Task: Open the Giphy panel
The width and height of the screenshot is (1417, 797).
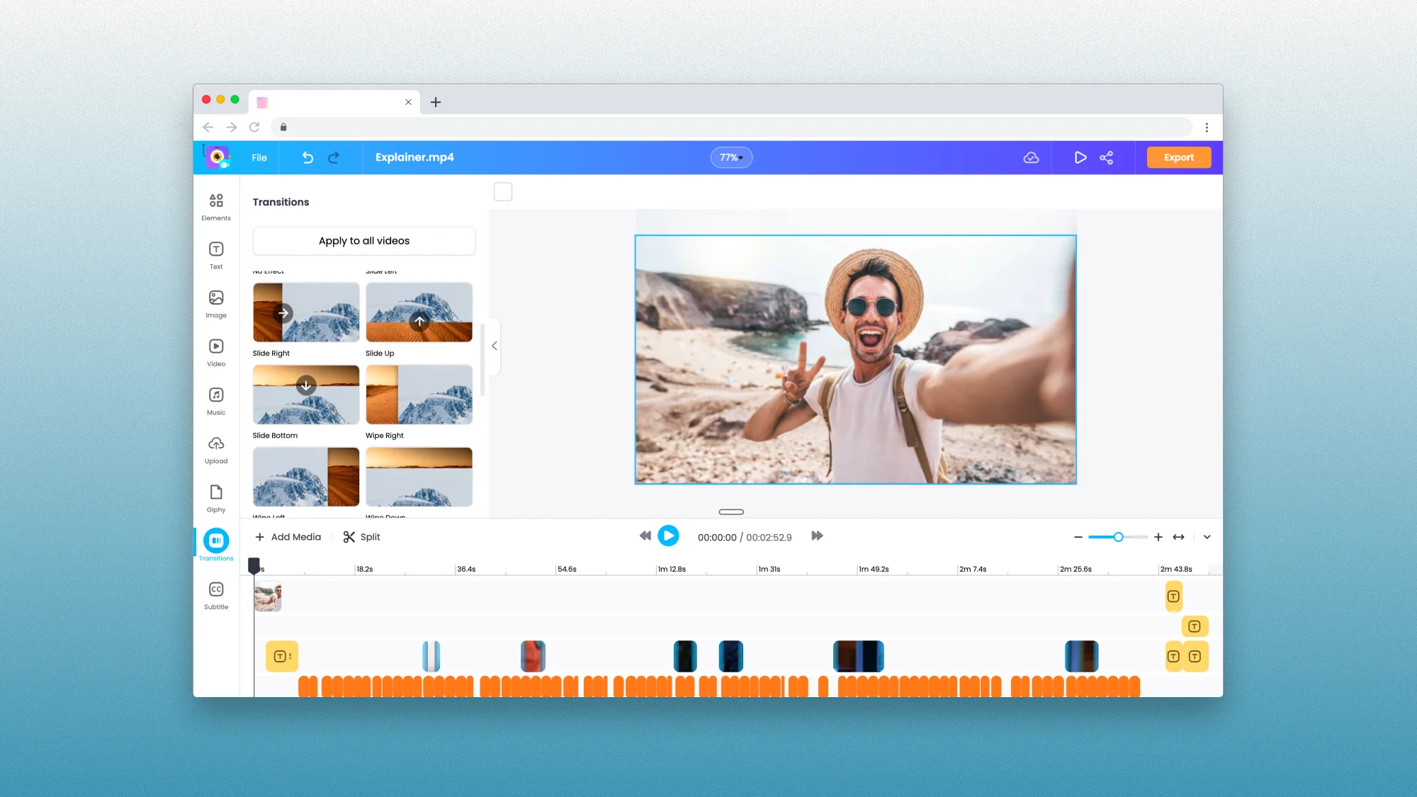Action: click(x=216, y=498)
